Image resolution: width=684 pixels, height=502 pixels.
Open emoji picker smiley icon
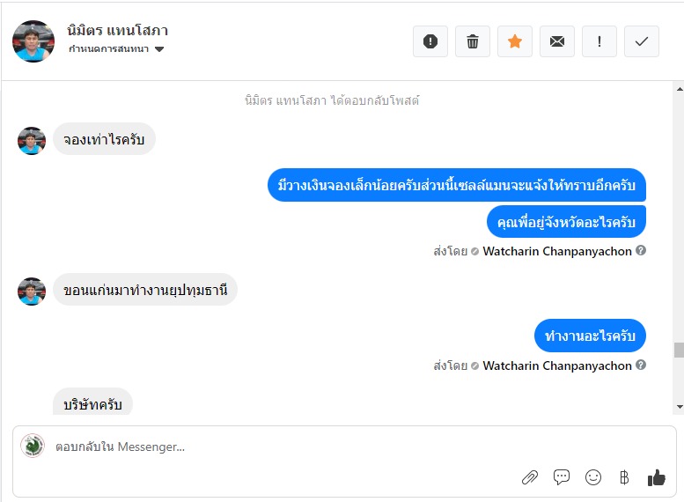(593, 477)
